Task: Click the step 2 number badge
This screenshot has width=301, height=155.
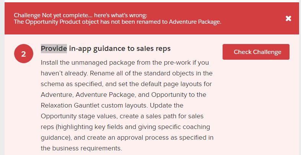Action: coord(23,54)
